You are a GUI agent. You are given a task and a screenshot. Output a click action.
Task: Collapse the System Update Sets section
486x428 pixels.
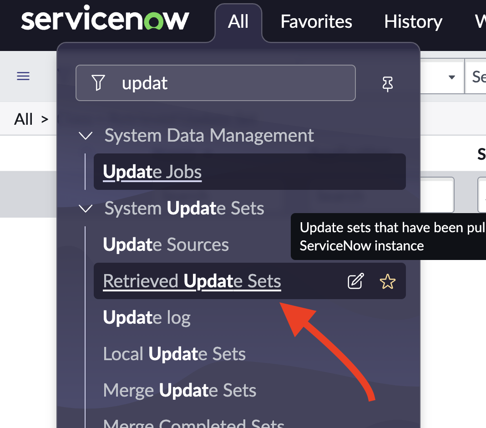[86, 209]
